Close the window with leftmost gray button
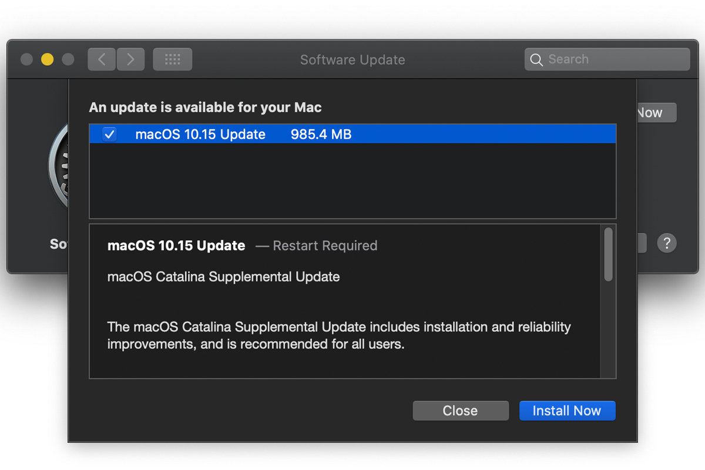Viewport: 705px width, 470px height. pyautogui.click(x=26, y=59)
